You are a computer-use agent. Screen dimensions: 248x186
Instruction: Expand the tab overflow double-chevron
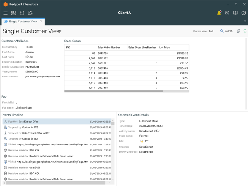245,22
